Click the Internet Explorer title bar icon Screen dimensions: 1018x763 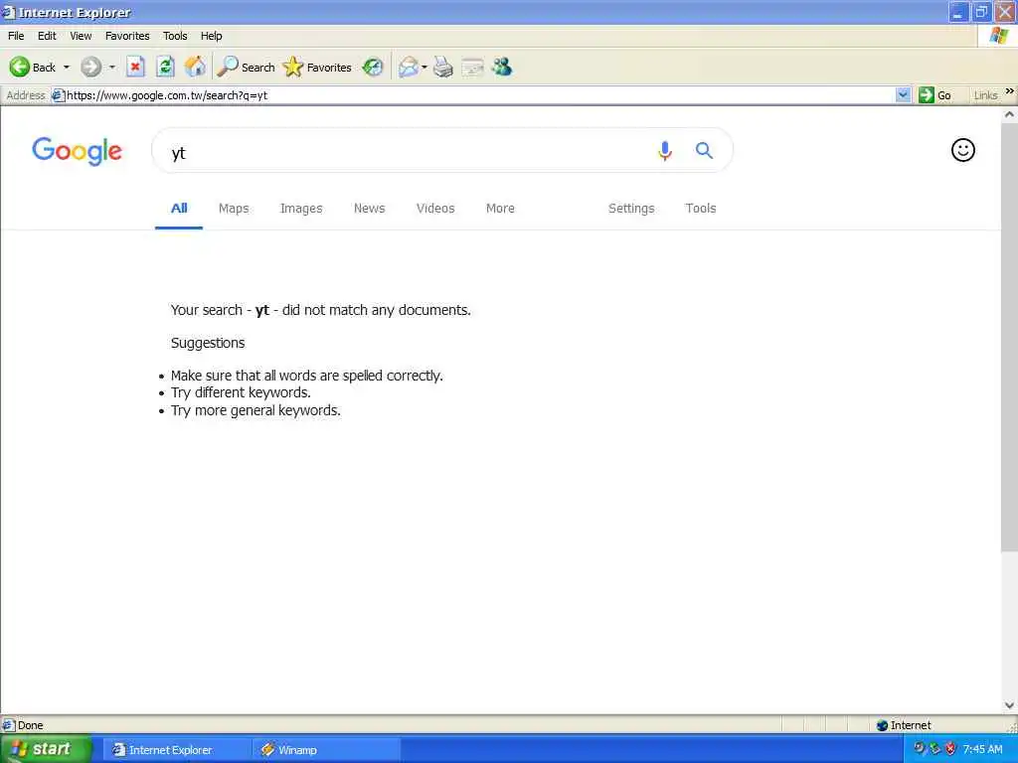point(8,12)
